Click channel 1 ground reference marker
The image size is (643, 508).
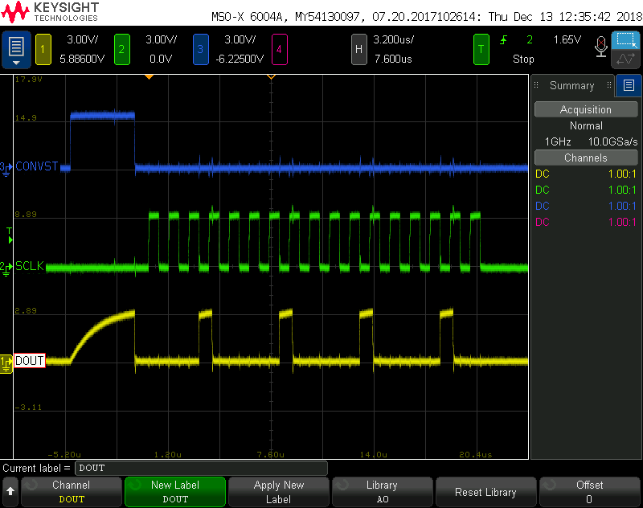[x=6, y=363]
